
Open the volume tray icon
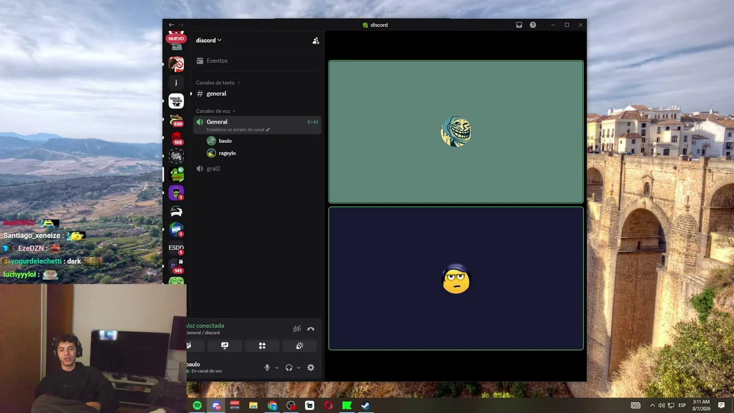(661, 406)
